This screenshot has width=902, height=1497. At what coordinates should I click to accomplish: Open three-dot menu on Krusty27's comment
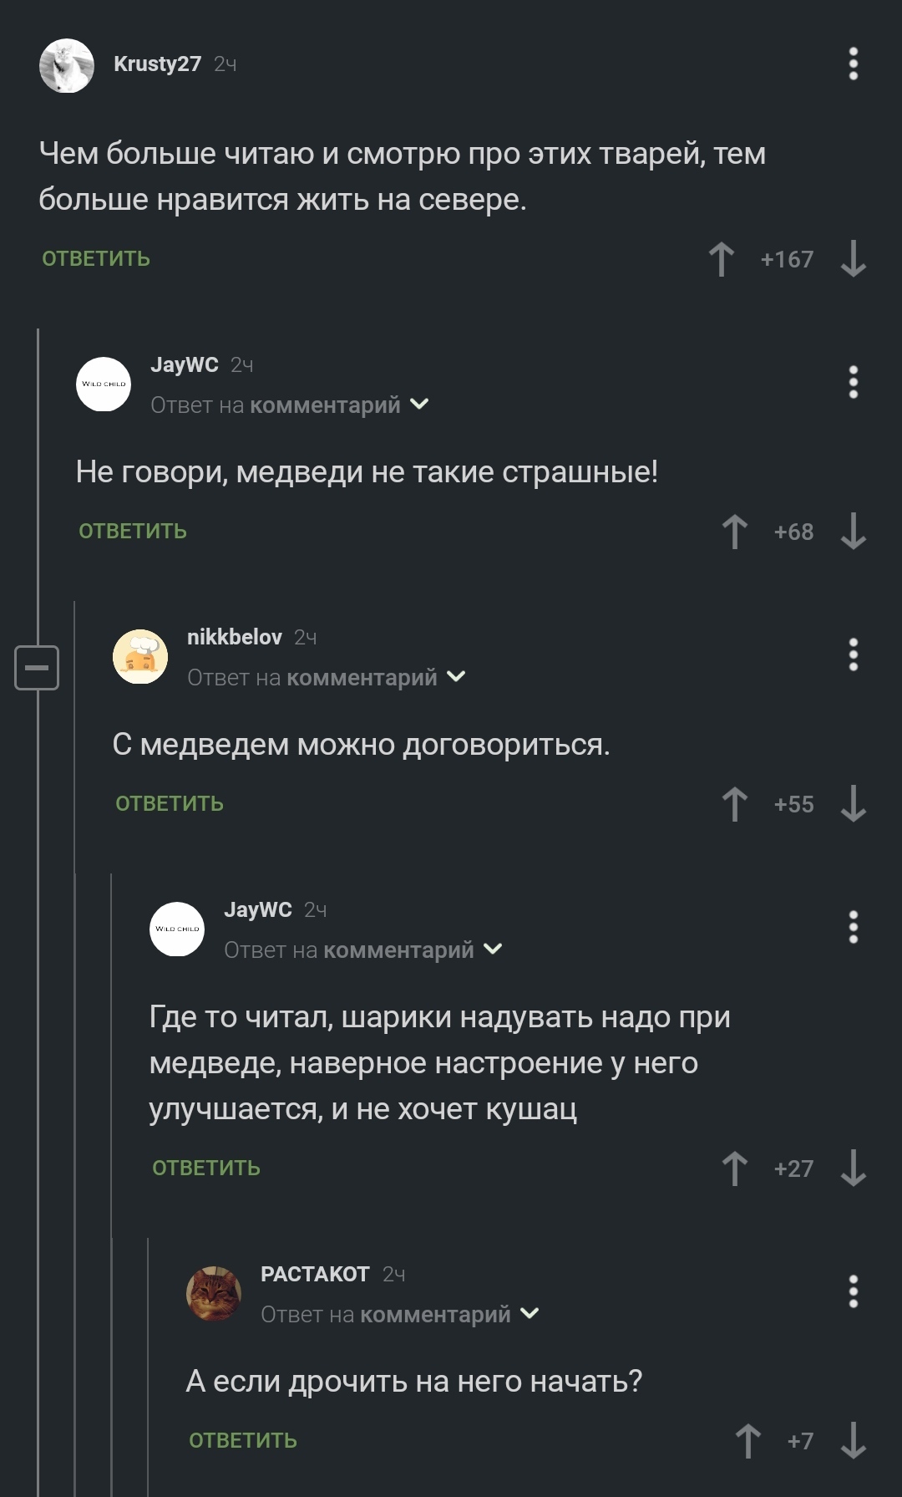[853, 64]
